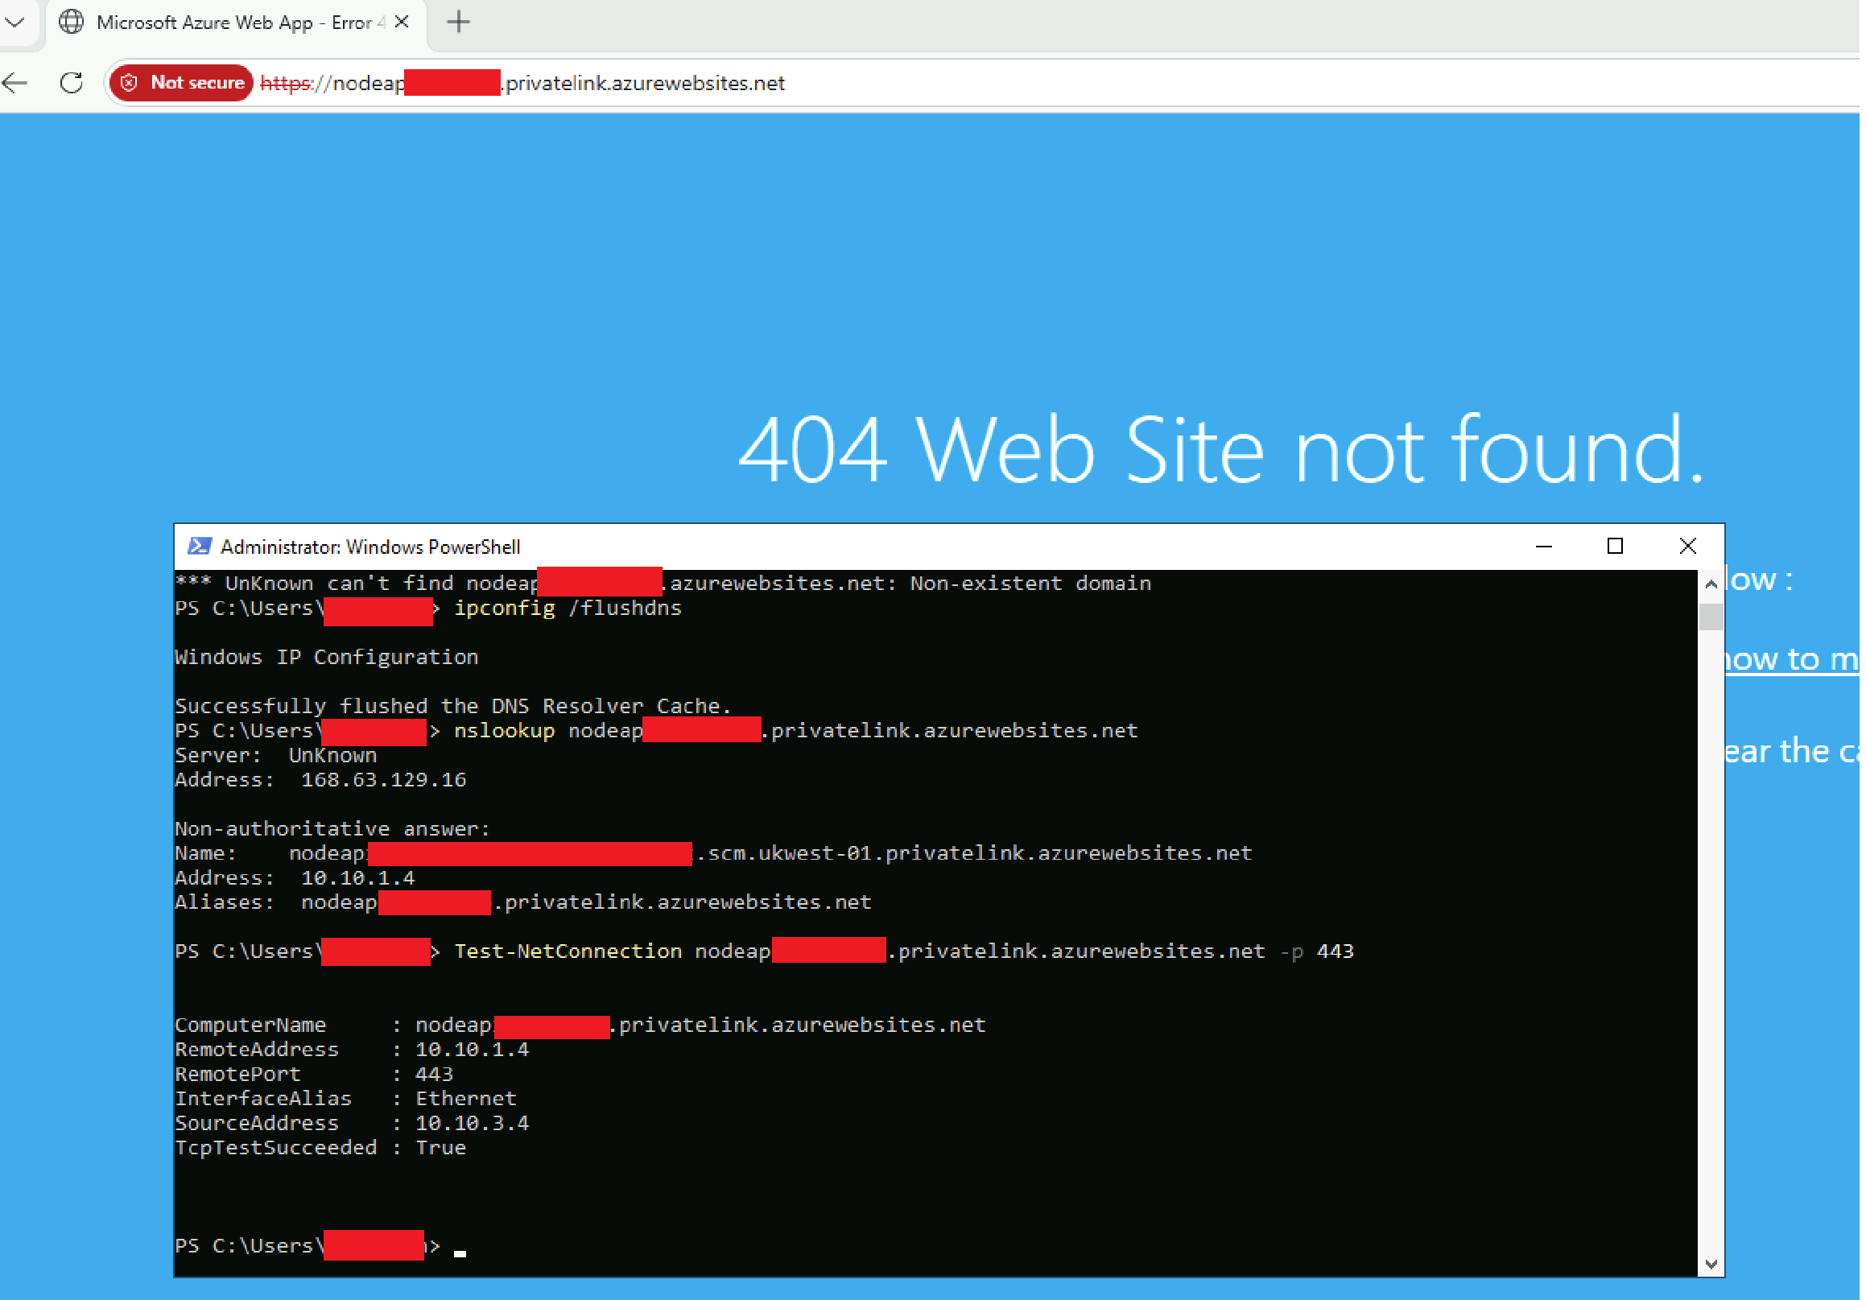Focus the address bar URL
1866x1300 pixels.
coord(524,83)
